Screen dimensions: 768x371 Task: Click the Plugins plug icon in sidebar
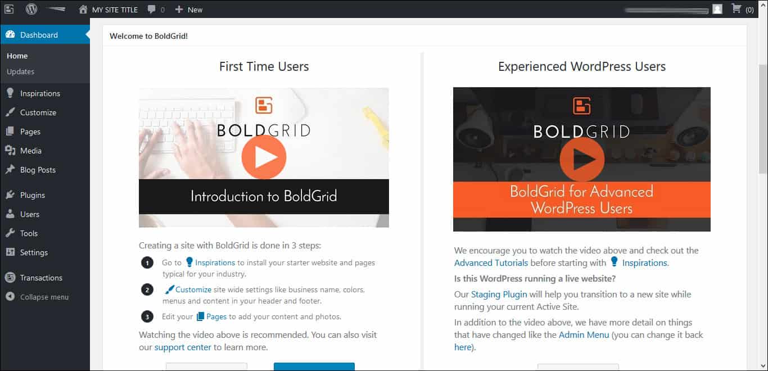(10, 195)
